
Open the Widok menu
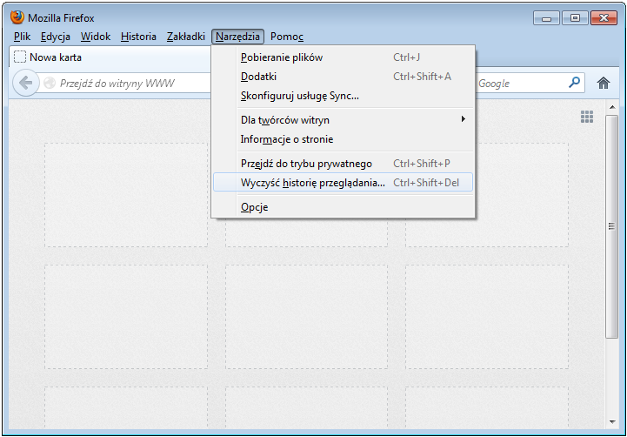pos(96,37)
